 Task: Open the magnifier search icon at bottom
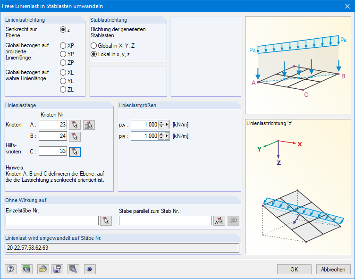[73, 269]
